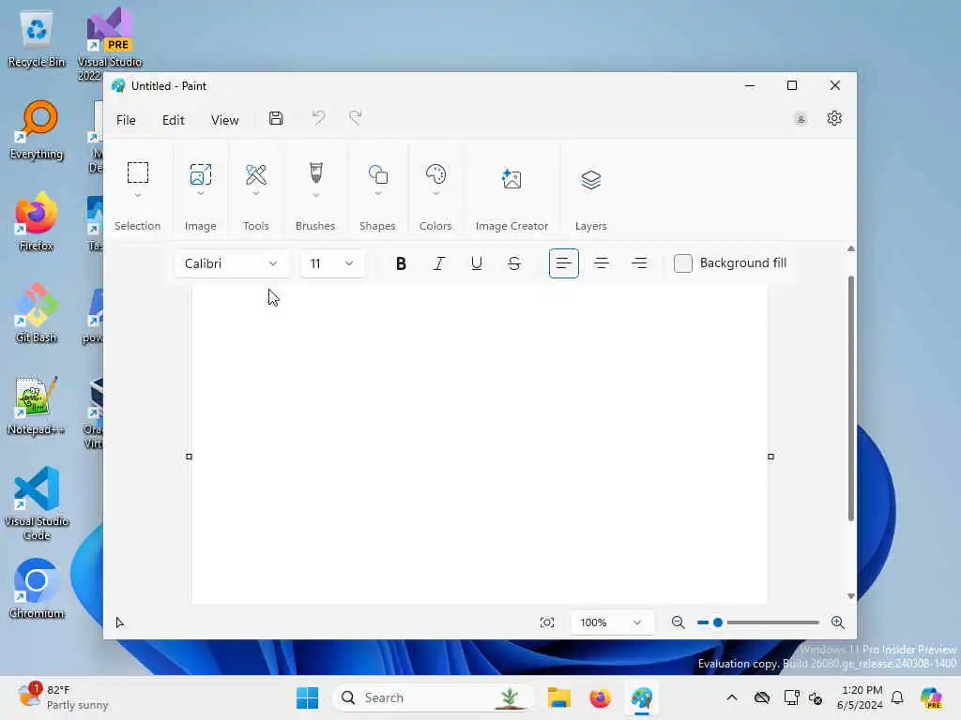The width and height of the screenshot is (961, 720).
Task: Open the View menu
Action: 225,120
